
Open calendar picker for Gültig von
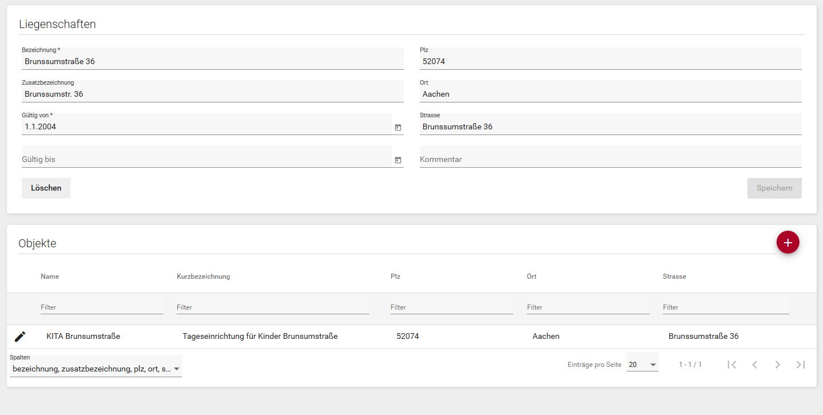click(x=398, y=127)
